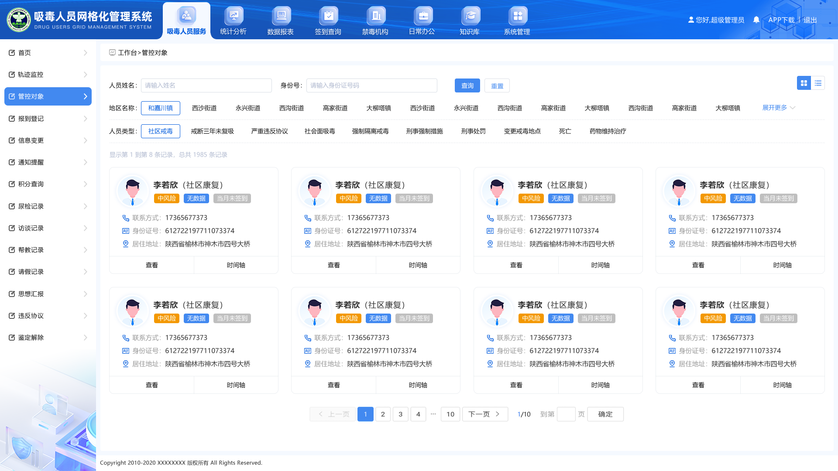Select 刑事强制措施 person type filter
Image resolution: width=838 pixels, height=471 pixels.
tap(425, 131)
